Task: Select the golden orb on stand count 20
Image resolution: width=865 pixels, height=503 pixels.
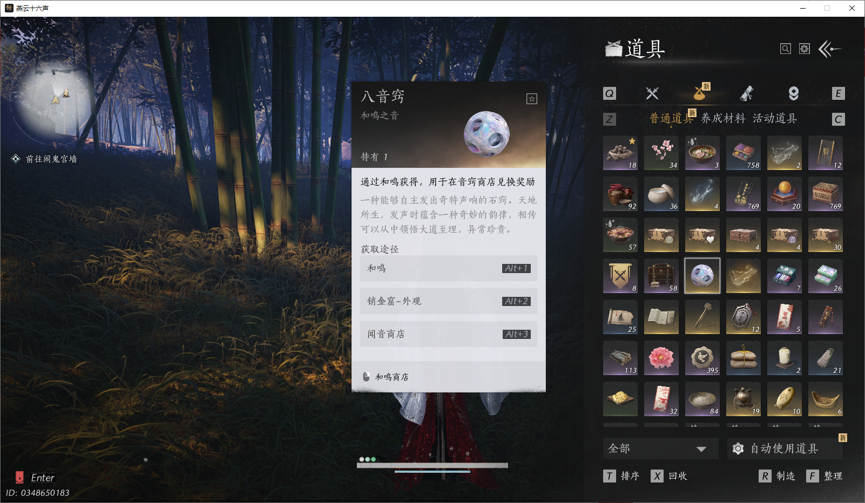Action: point(785,194)
